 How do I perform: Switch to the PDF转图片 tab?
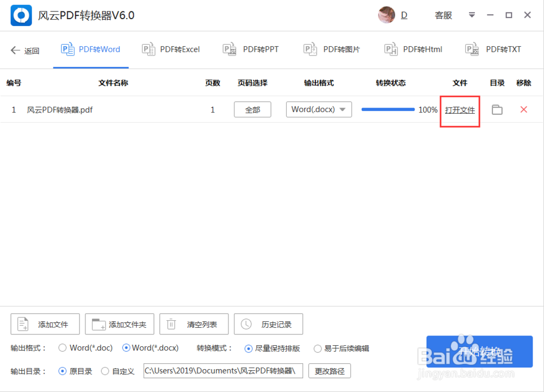pos(331,49)
